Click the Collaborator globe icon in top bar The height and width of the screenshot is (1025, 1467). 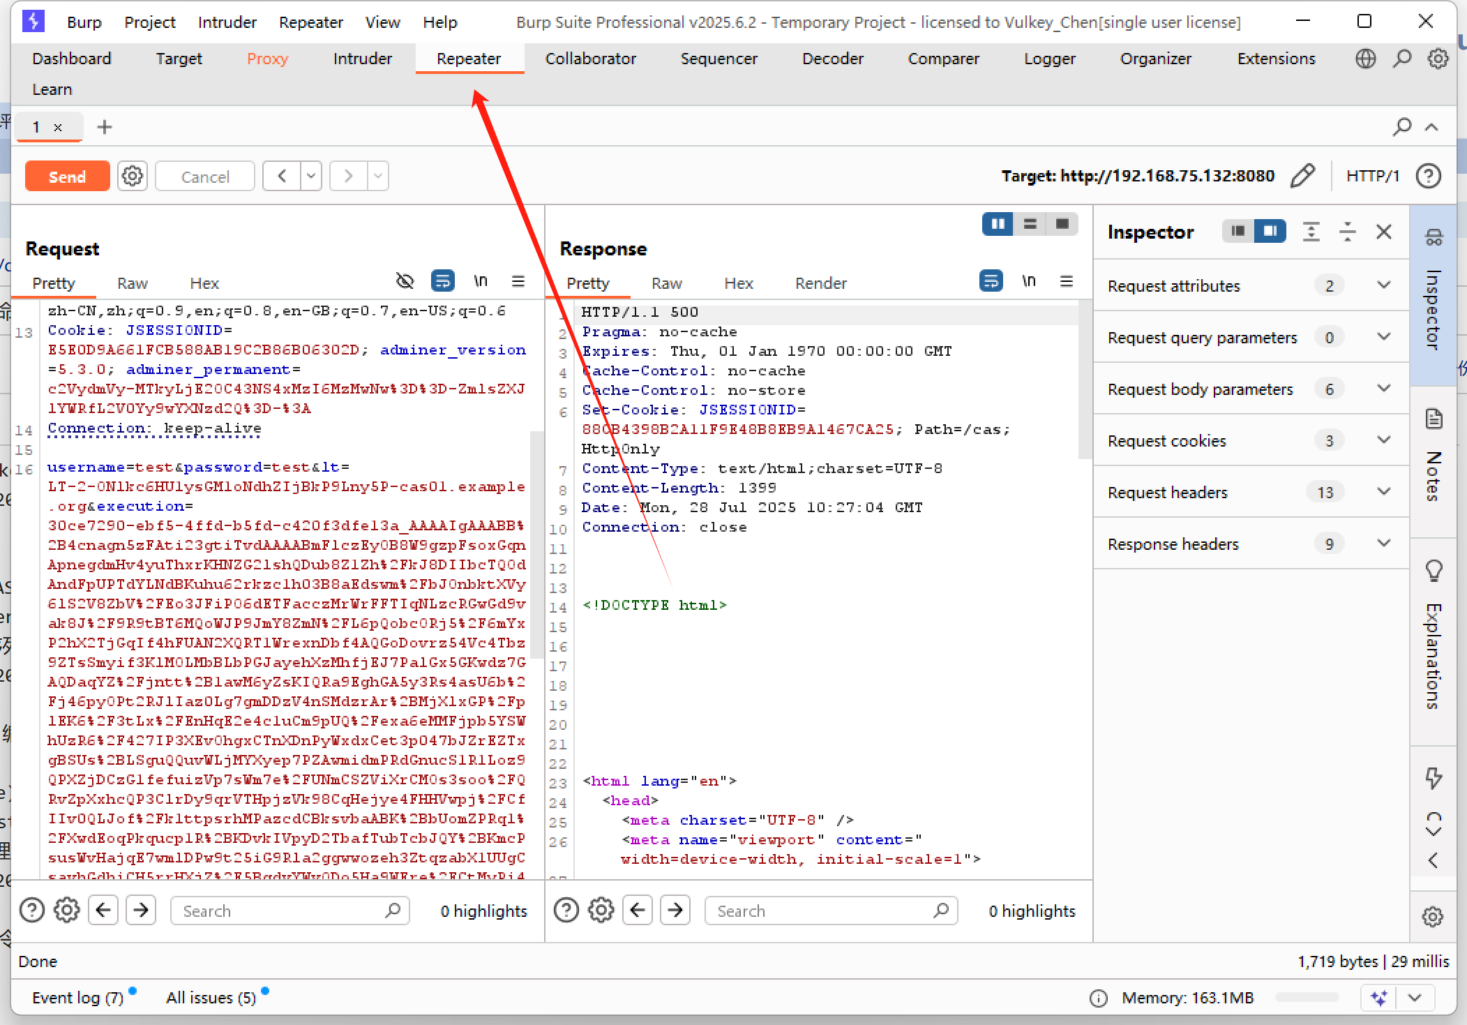[1365, 59]
